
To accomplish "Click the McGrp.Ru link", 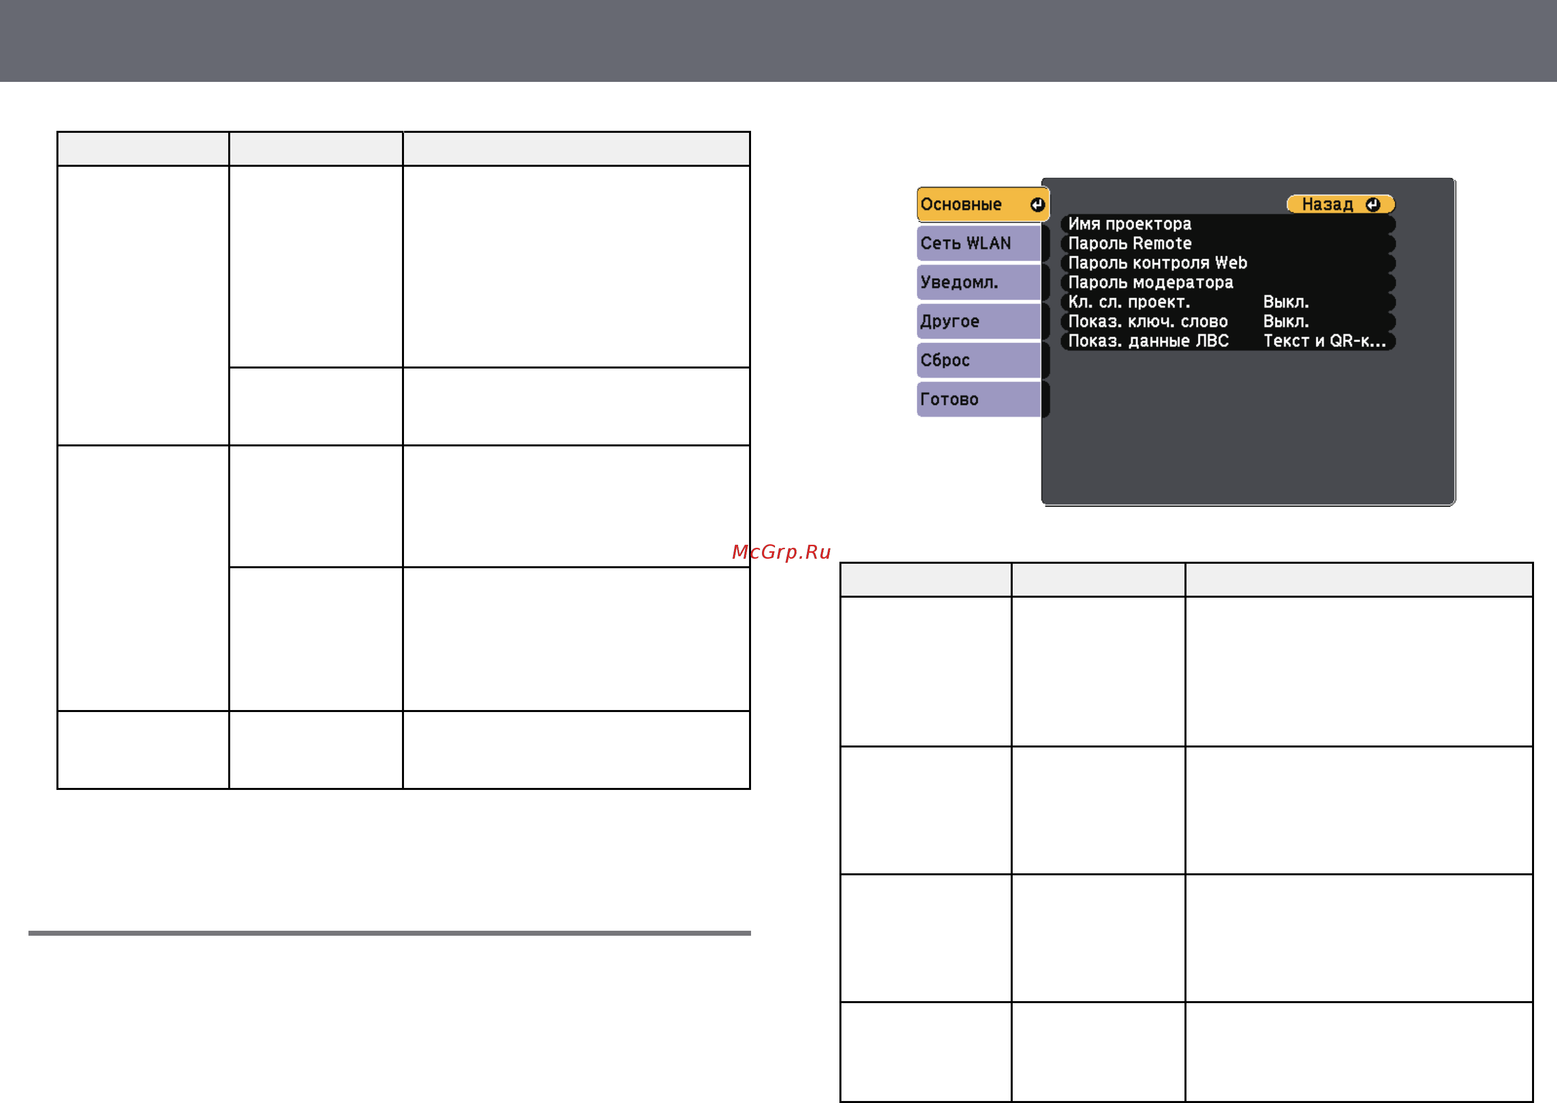I will tap(781, 552).
